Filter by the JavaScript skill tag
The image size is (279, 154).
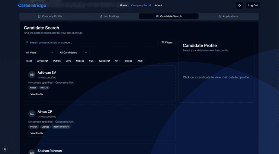click(x=42, y=61)
